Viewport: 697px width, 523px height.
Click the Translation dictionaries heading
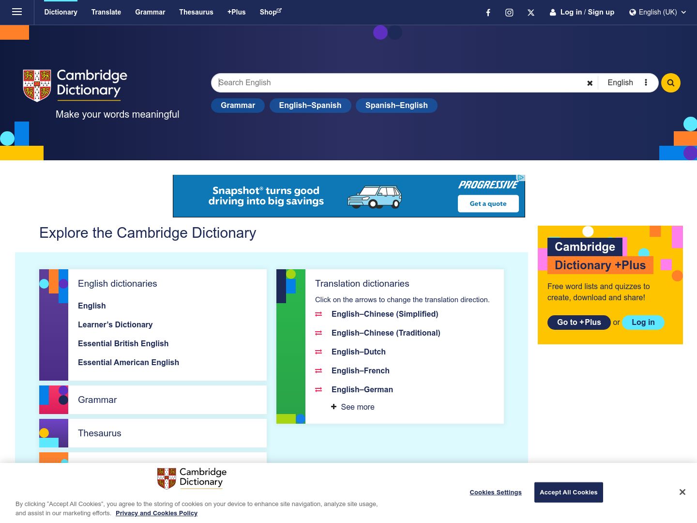pos(362,283)
